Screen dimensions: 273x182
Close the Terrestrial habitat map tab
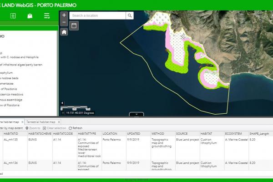(59, 122)
